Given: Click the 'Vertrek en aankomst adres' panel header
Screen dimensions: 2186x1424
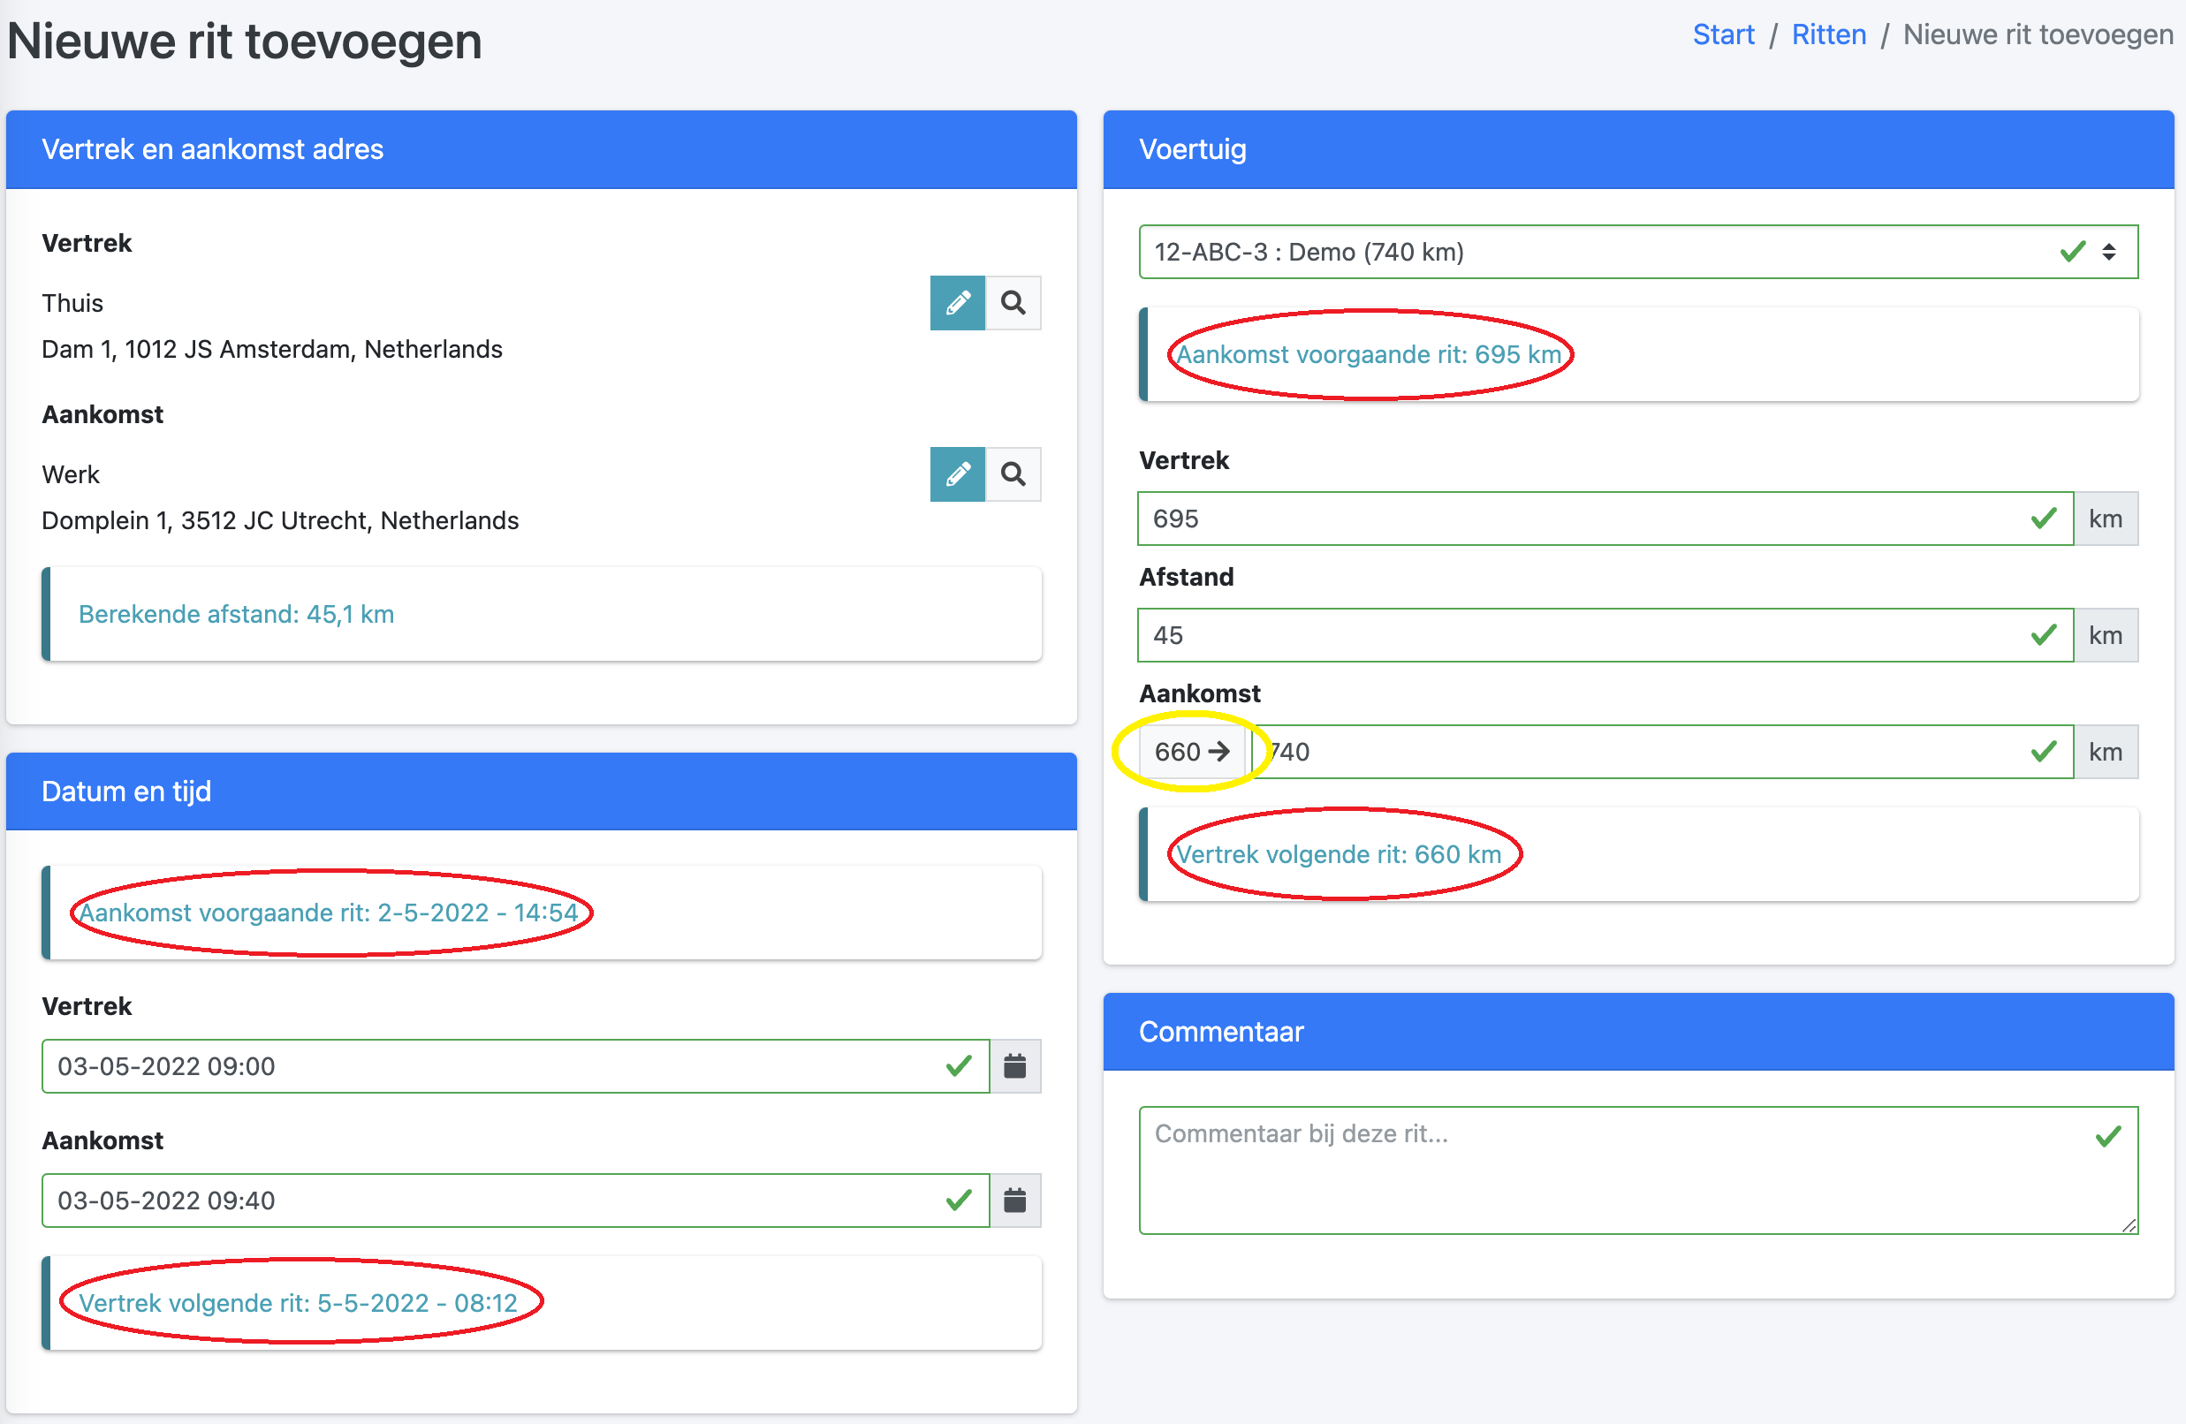Looking at the screenshot, I should click(541, 149).
